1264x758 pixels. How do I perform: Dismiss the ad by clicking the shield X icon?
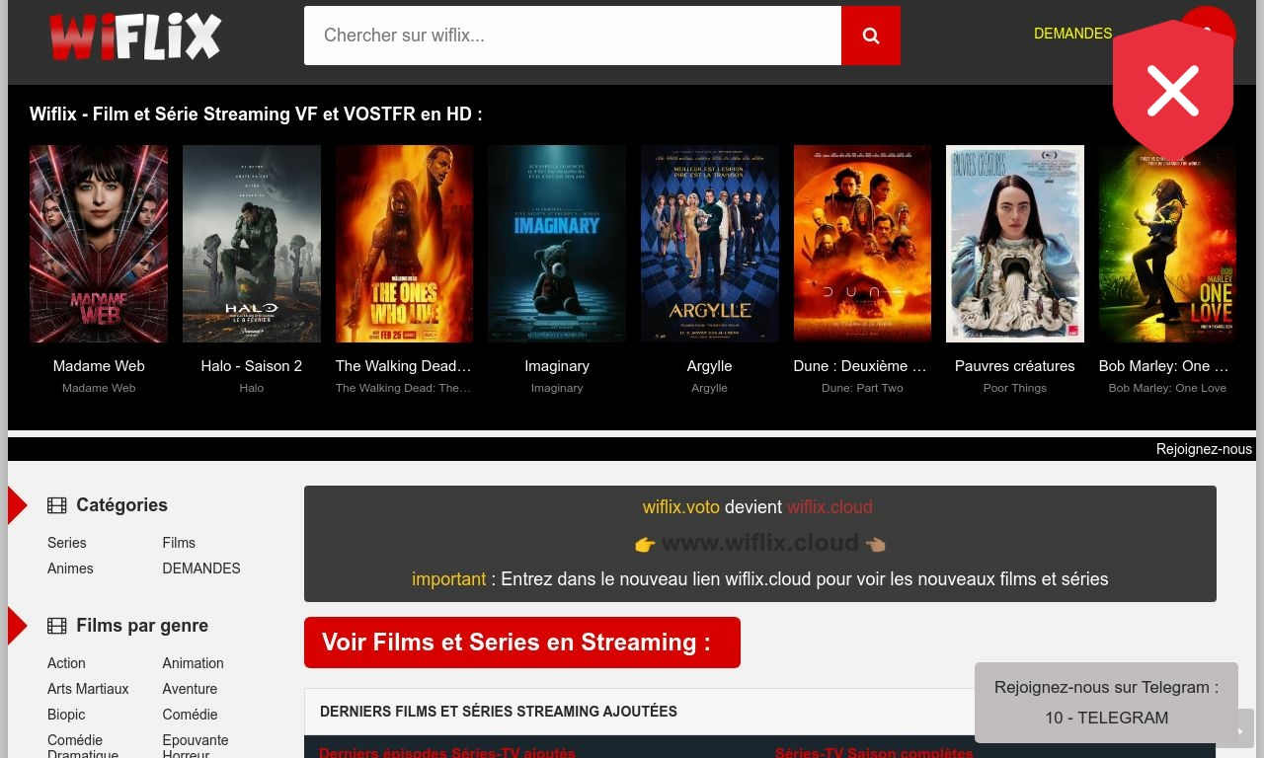click(x=1172, y=91)
